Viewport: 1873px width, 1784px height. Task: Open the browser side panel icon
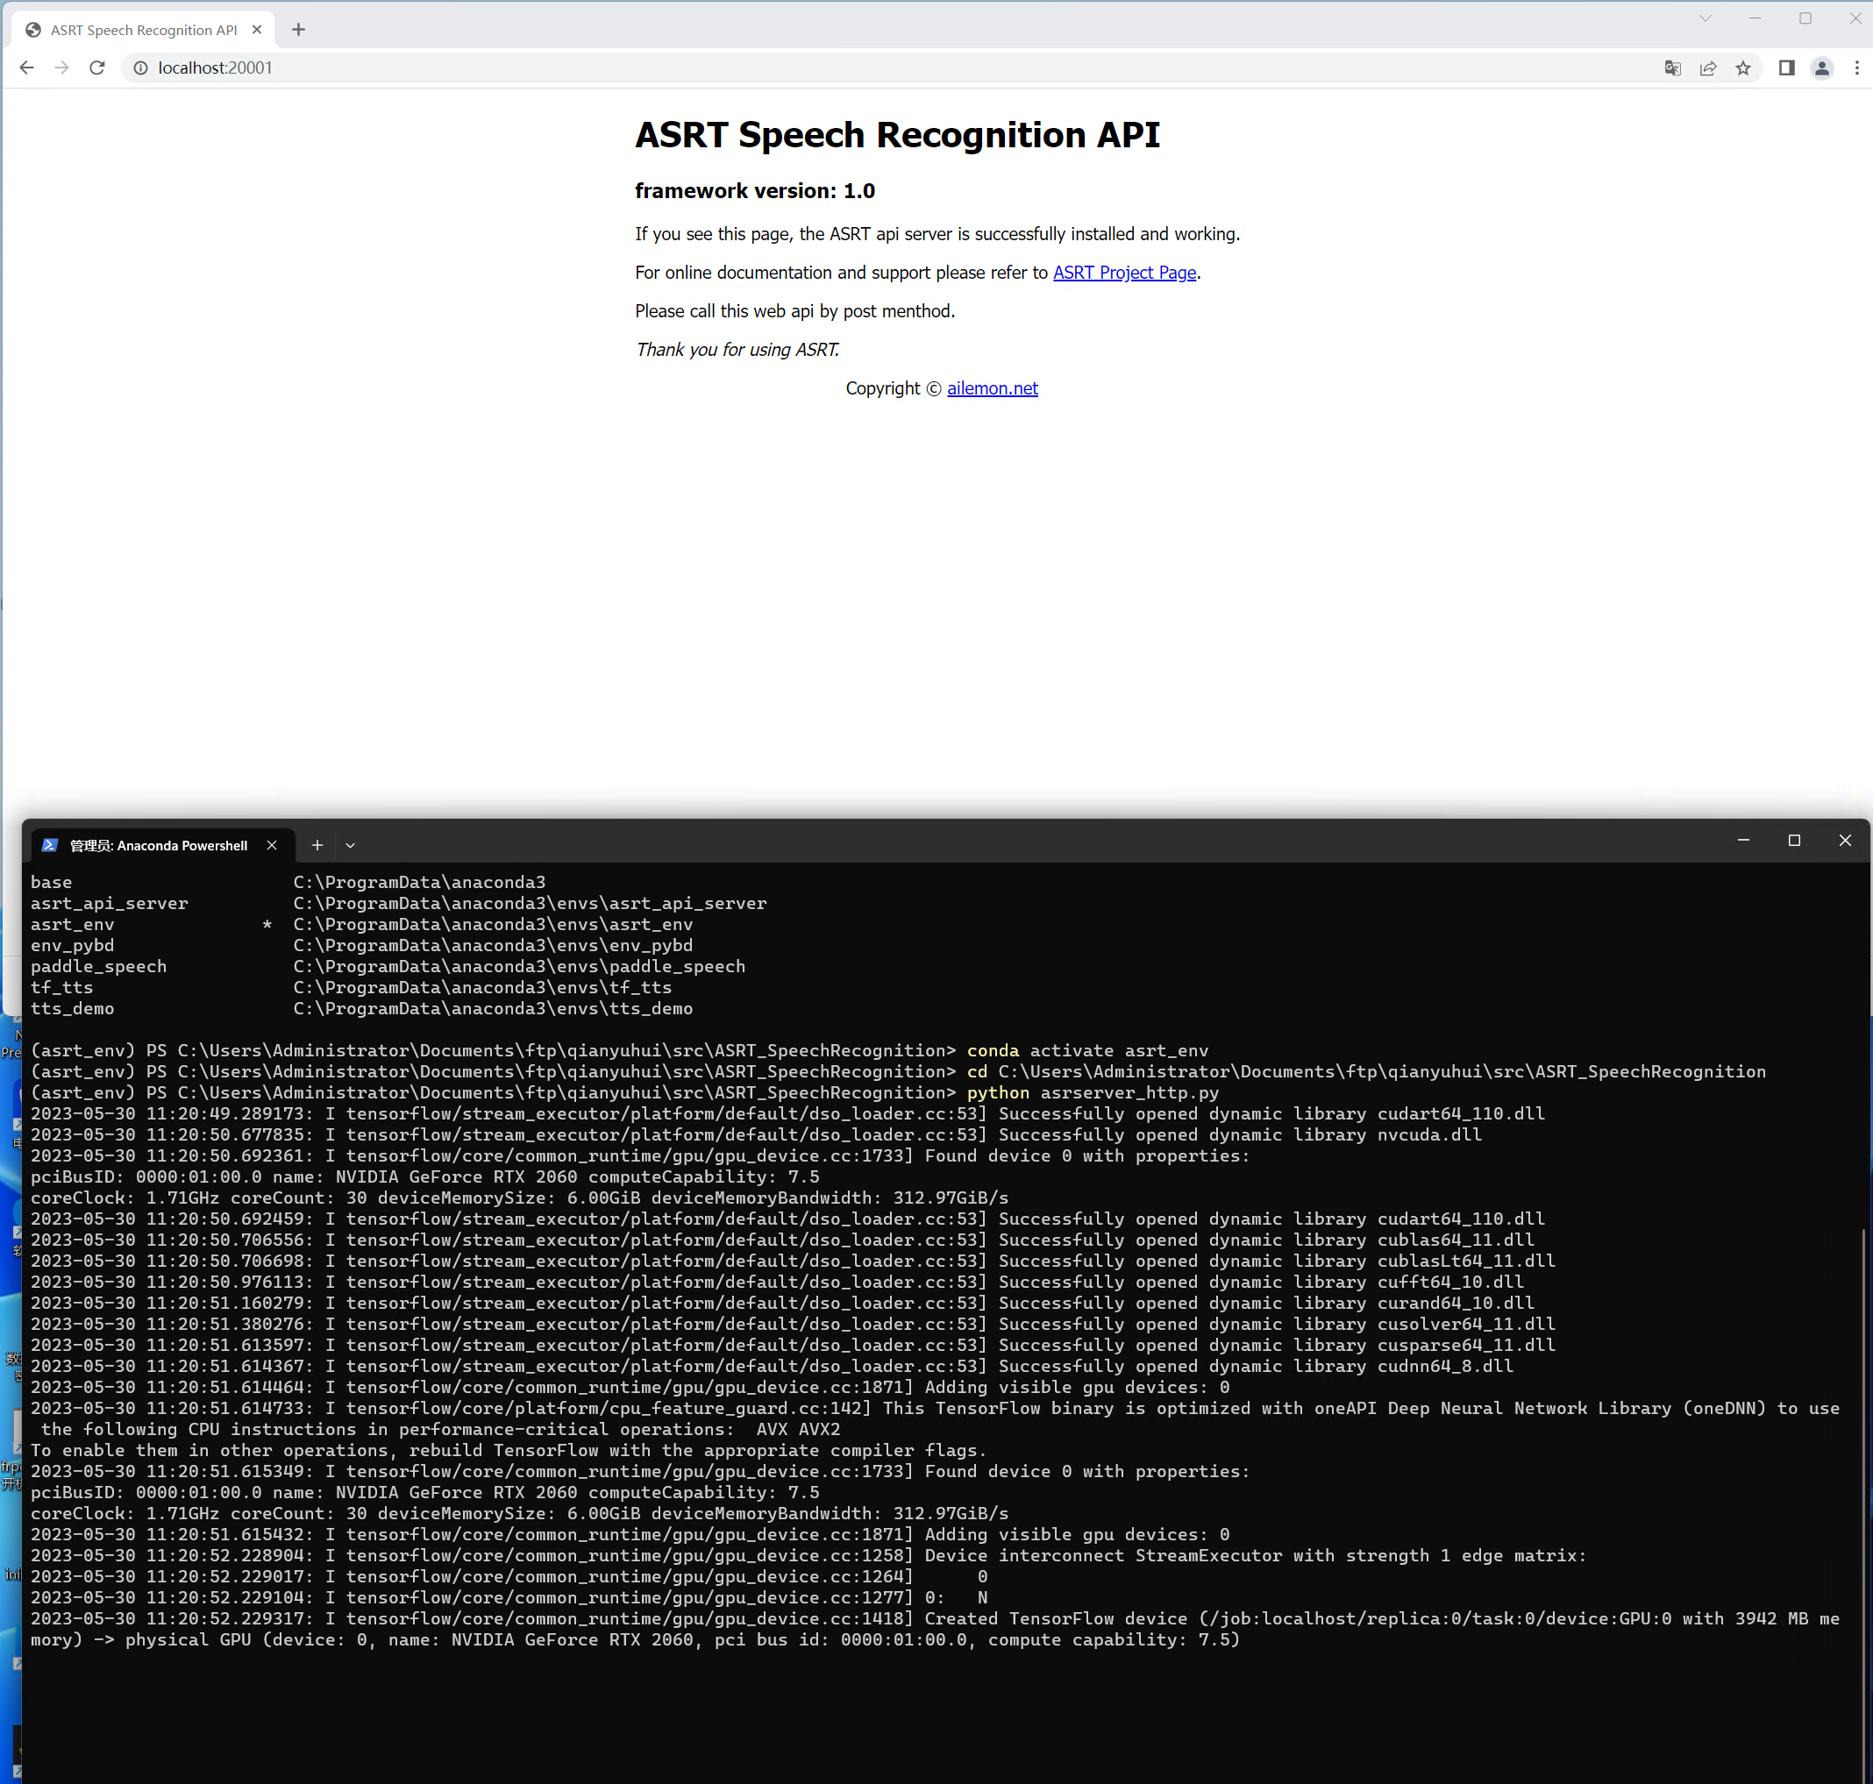pos(1786,68)
